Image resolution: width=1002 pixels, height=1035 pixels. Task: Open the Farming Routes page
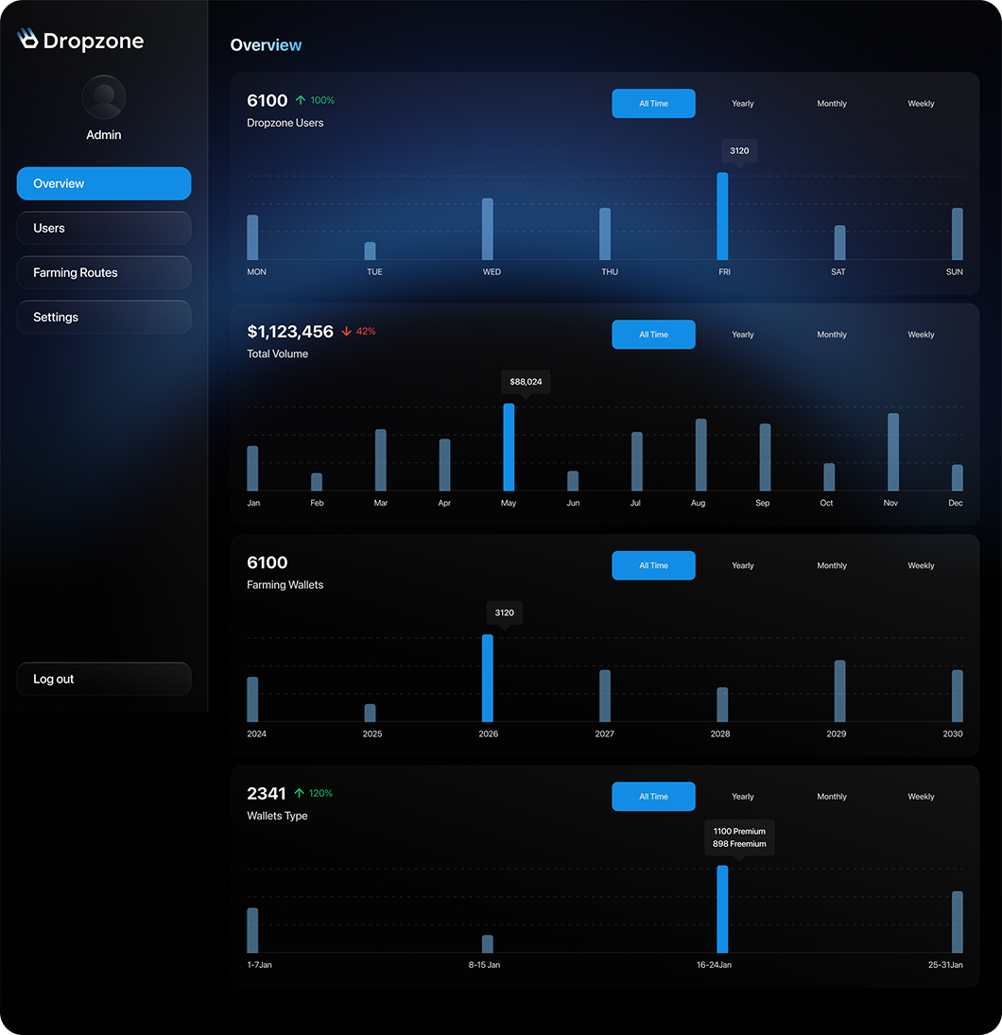(103, 272)
